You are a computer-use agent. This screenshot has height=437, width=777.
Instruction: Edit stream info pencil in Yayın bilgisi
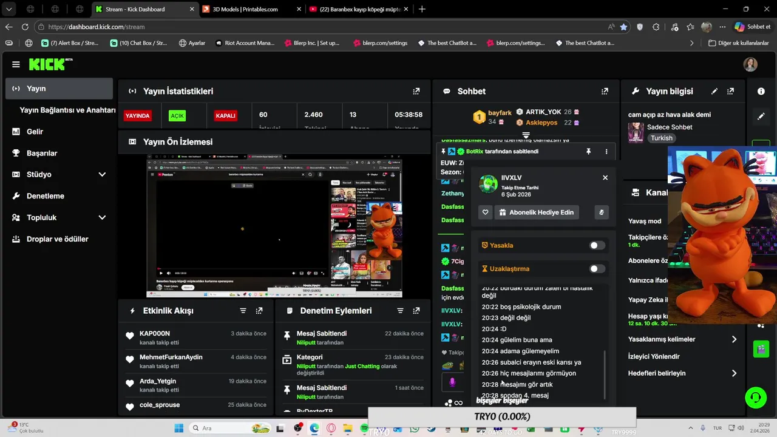[714, 91]
